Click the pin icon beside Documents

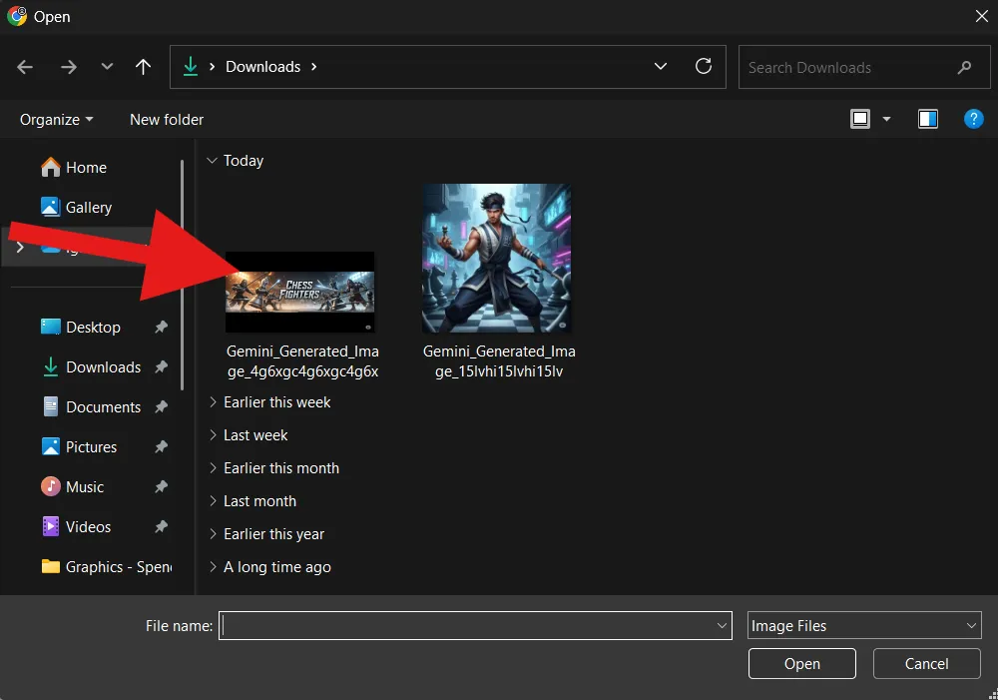pyautogui.click(x=161, y=406)
